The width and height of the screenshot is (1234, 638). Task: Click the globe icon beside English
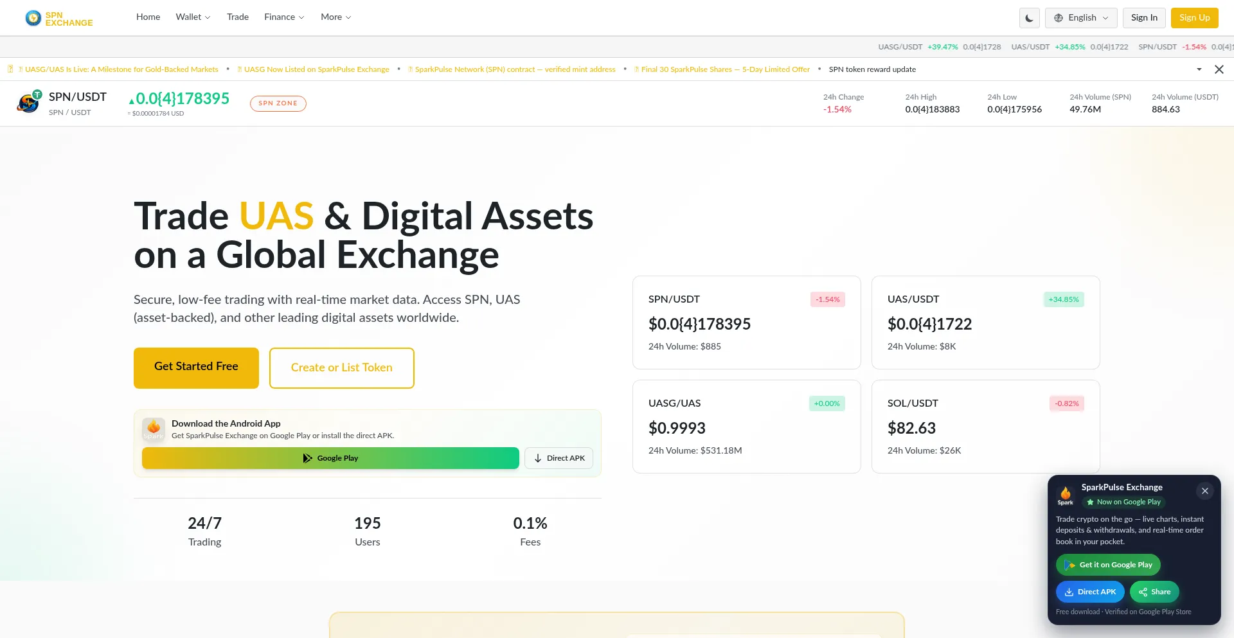tap(1059, 18)
